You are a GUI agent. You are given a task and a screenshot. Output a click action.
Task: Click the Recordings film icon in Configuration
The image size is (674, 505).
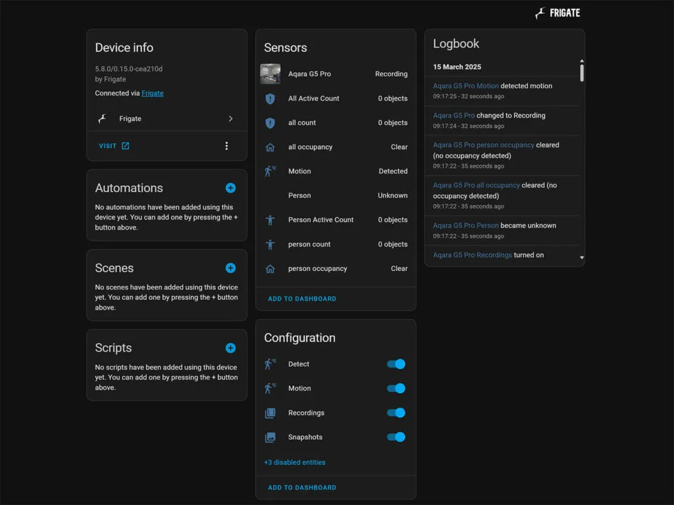pos(270,413)
